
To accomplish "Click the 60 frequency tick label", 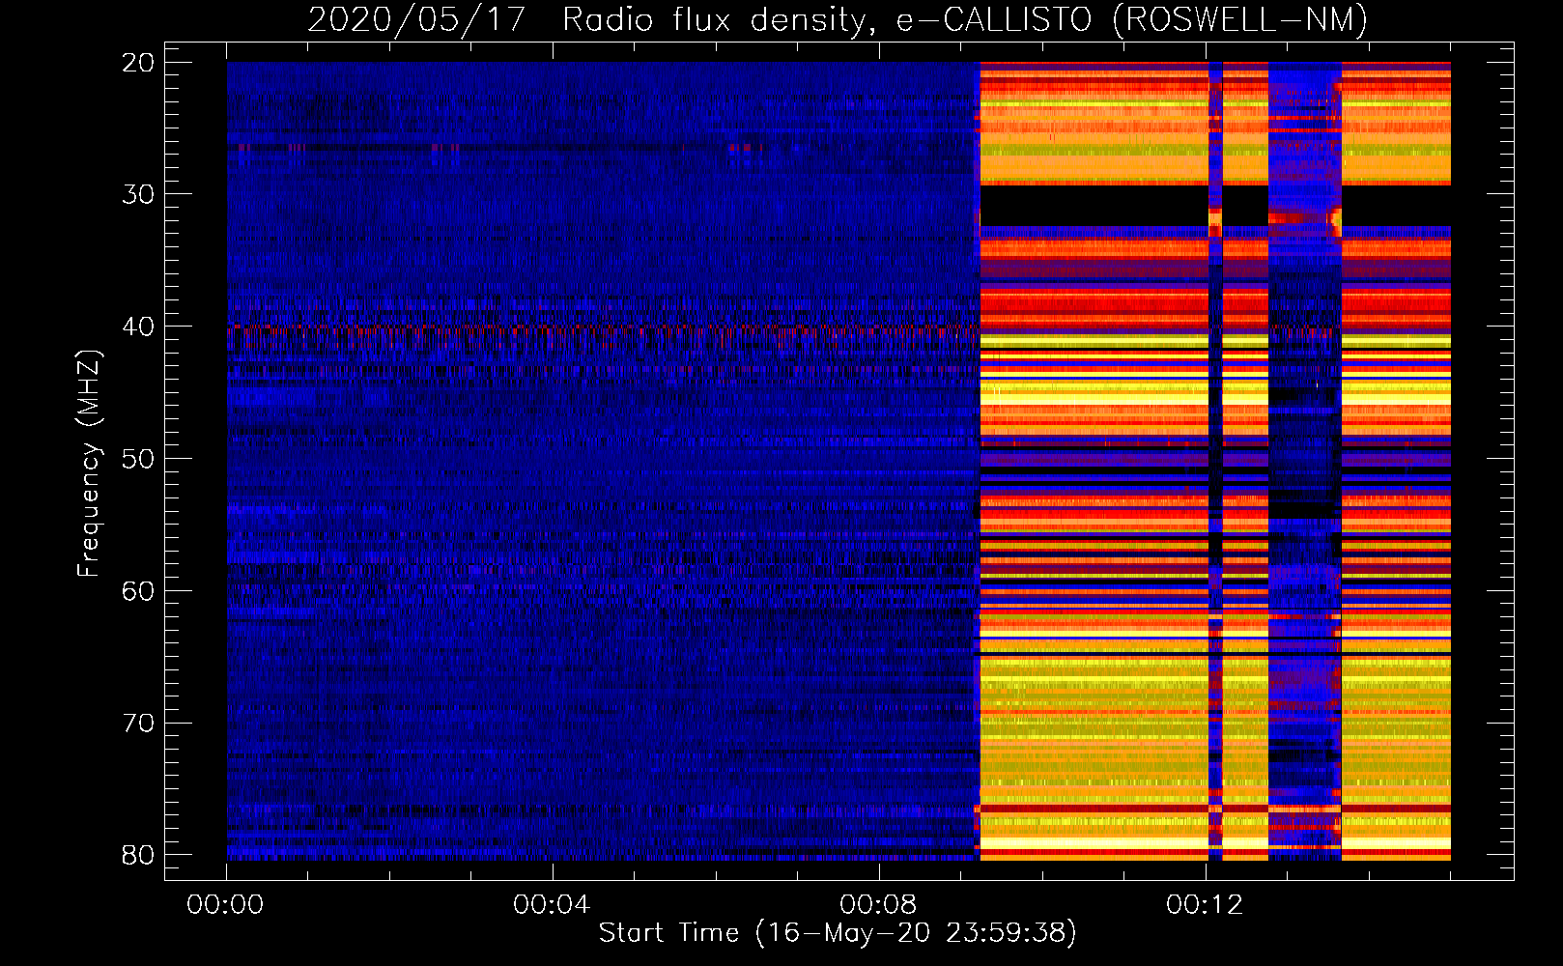I will 139,591.
